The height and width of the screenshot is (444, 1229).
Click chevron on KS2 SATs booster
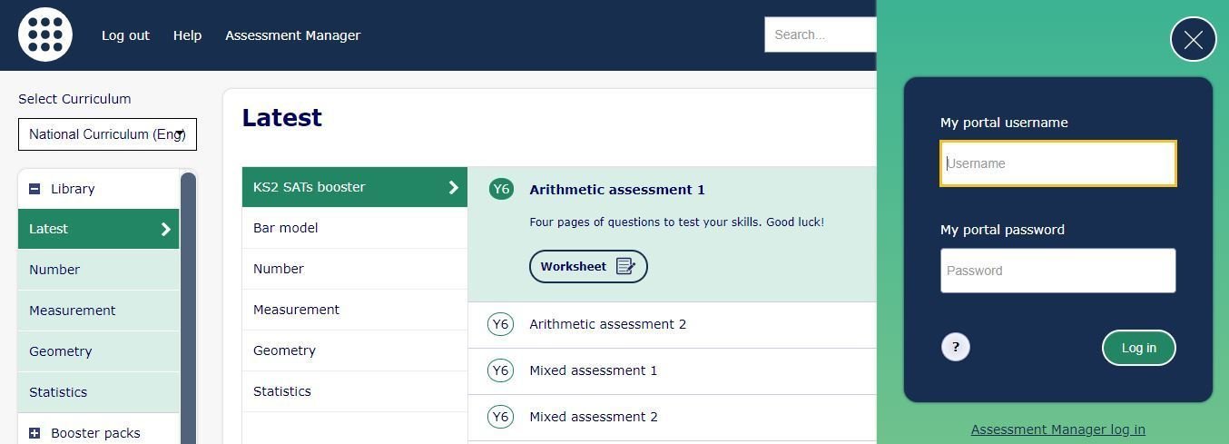(x=454, y=187)
